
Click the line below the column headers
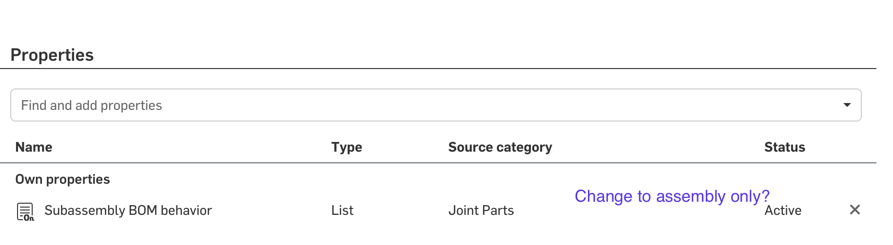coord(438,163)
